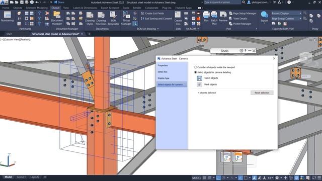Open Detail box page in Camera dialog
The height and width of the screenshot is (181, 322).
coord(163,72)
